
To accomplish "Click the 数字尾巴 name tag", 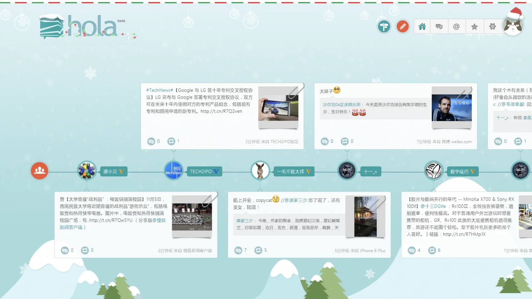I will [x=463, y=171].
